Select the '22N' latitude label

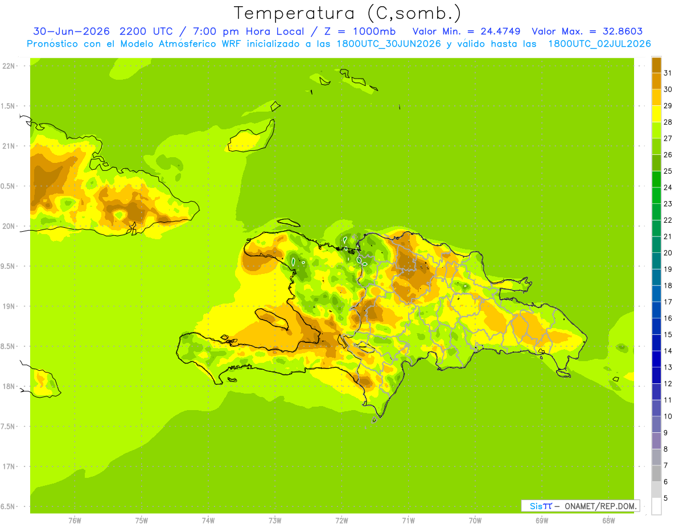9,66
